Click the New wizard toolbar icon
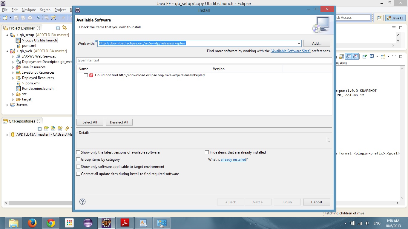The image size is (408, 229). coord(5,18)
